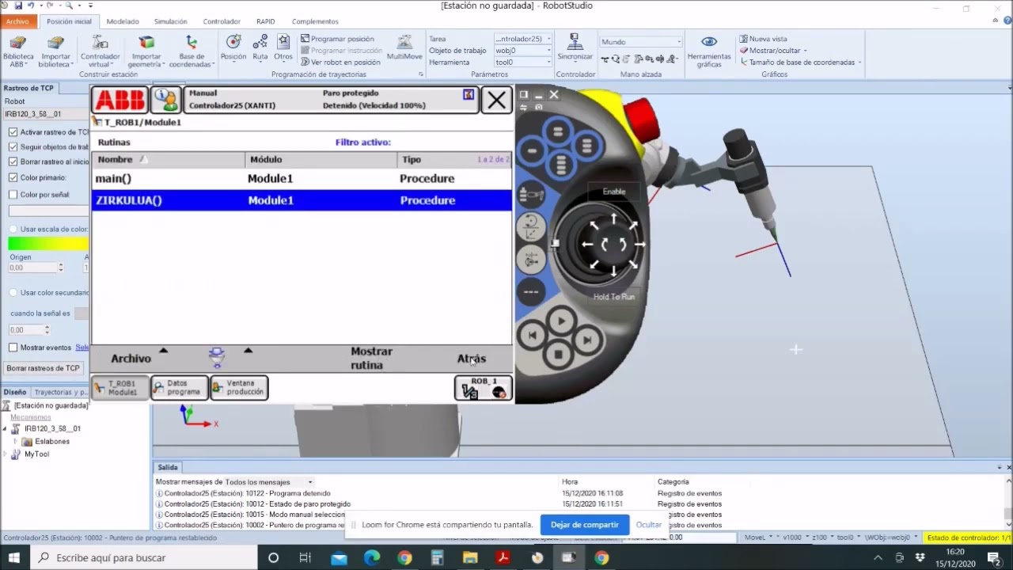This screenshot has width=1013, height=570.
Task: Click Borrar rastreos de TCP button
Action: tap(44, 368)
